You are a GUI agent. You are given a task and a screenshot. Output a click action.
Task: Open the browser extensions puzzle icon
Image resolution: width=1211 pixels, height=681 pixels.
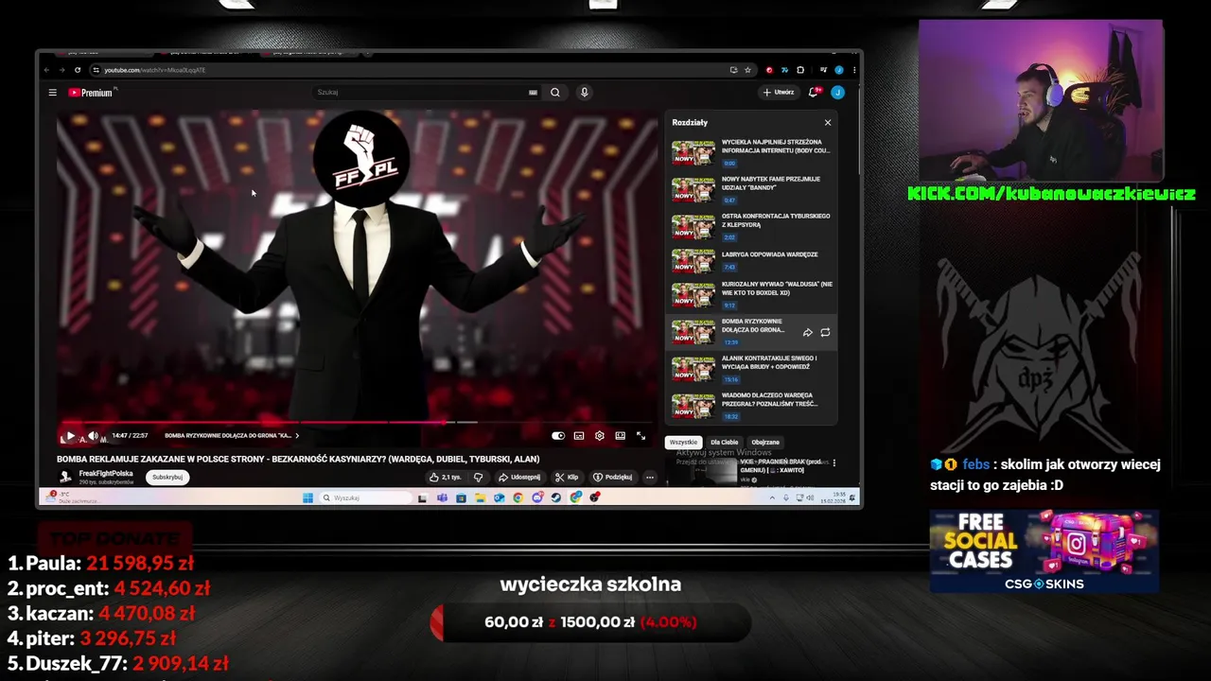(800, 70)
